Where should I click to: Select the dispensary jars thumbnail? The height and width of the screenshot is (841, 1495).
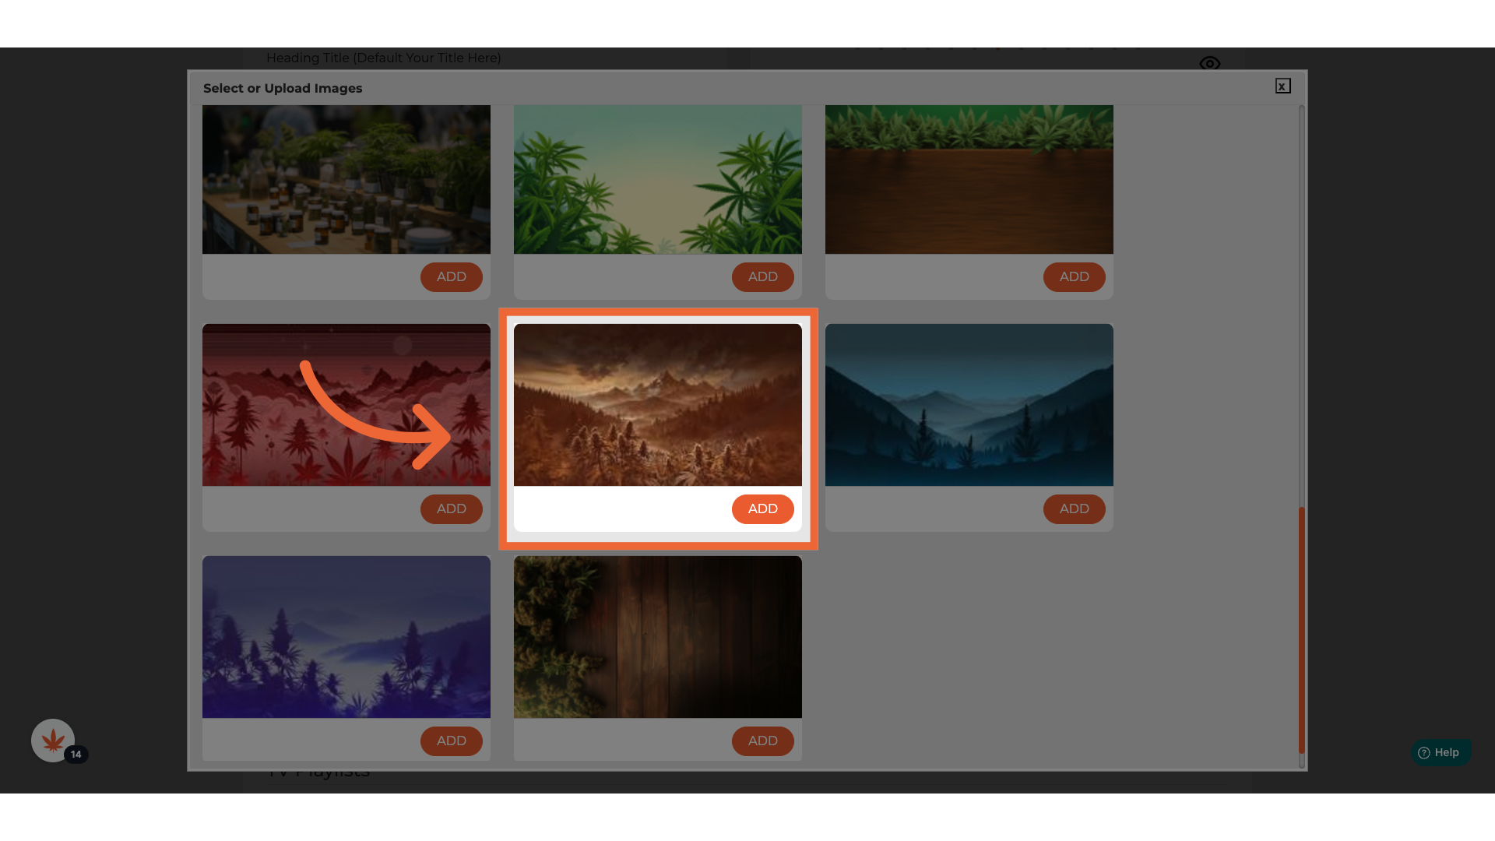[346, 179]
